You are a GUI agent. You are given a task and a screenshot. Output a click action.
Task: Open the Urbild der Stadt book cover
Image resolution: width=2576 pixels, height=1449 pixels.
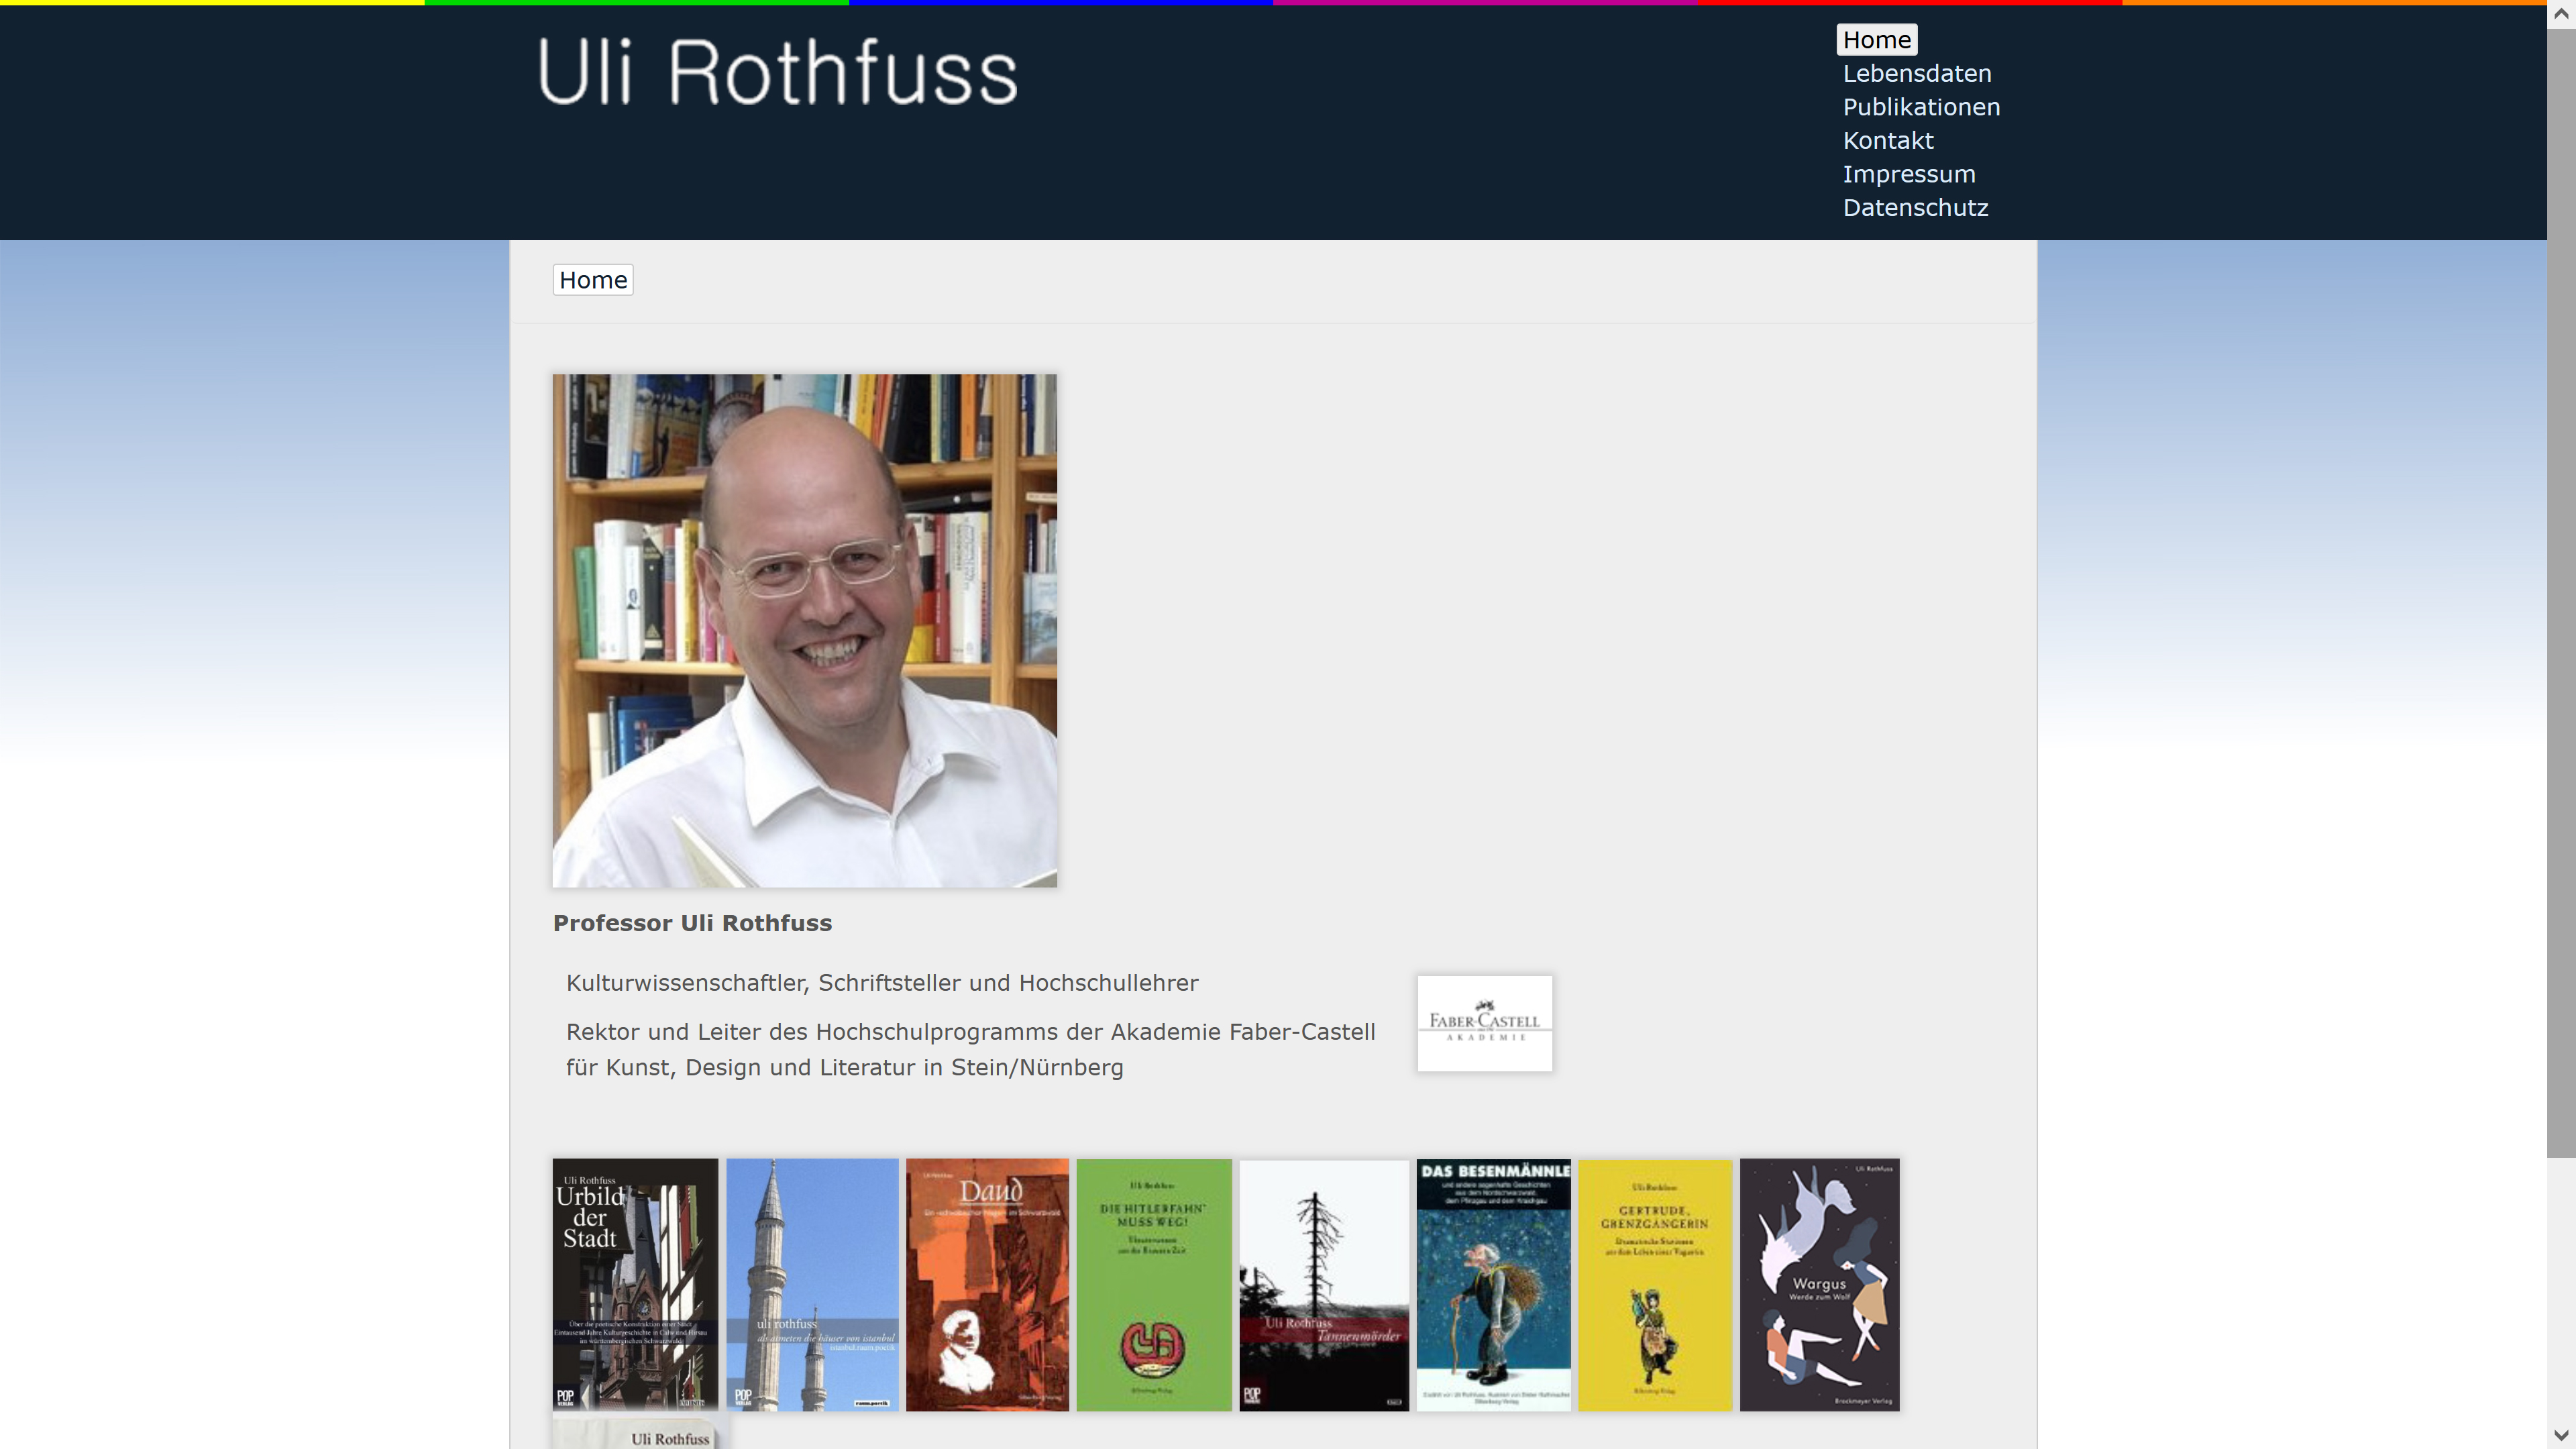[635, 1285]
